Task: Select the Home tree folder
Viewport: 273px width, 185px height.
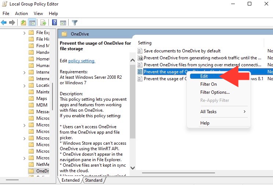Action: pyautogui.click(x=39, y=59)
